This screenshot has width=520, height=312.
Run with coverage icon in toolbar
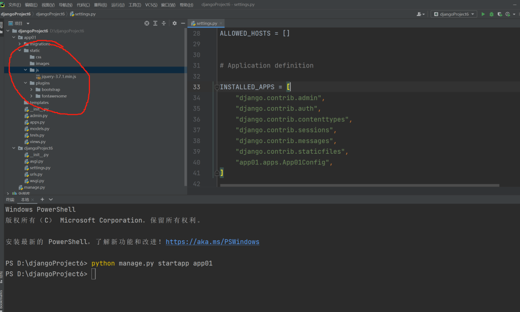pyautogui.click(x=500, y=14)
